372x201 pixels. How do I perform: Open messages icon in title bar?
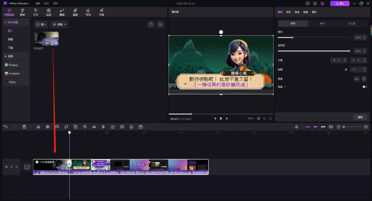[x=308, y=3]
